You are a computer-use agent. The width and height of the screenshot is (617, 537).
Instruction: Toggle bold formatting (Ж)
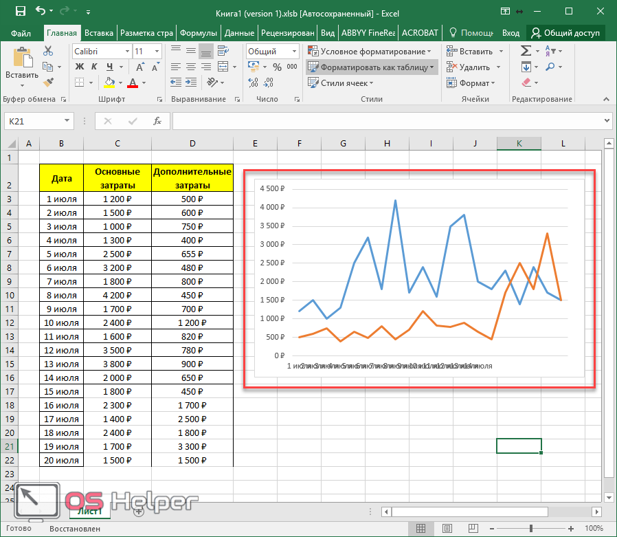coord(79,67)
